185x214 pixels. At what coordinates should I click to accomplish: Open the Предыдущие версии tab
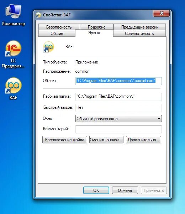140,27
